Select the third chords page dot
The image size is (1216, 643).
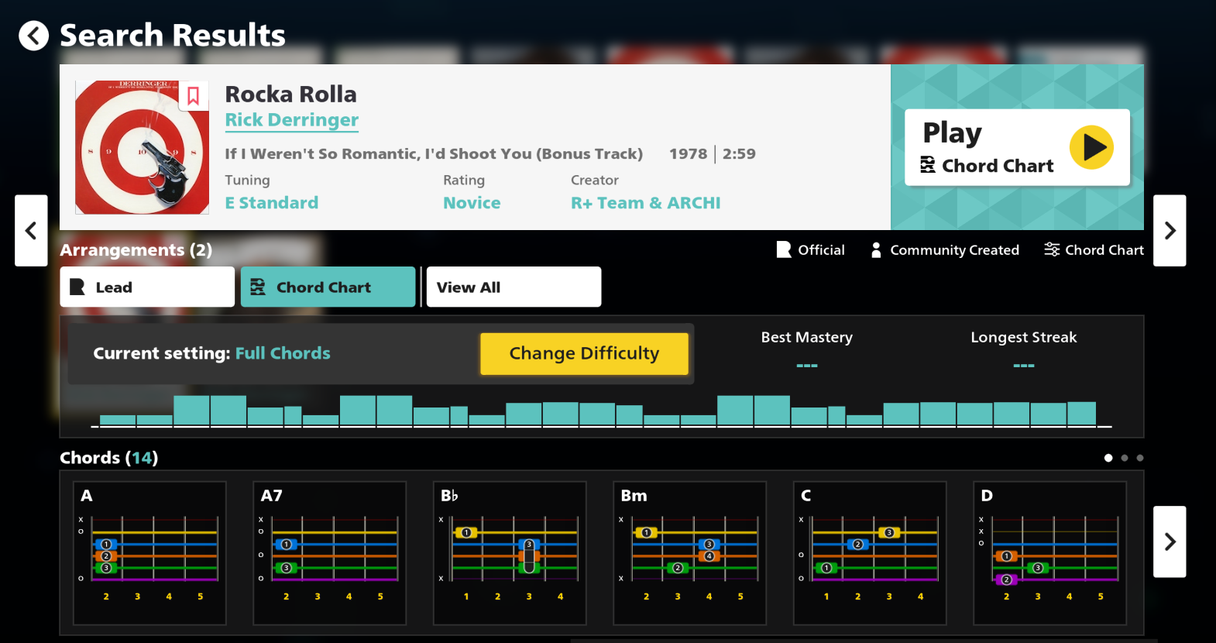pyautogui.click(x=1140, y=458)
